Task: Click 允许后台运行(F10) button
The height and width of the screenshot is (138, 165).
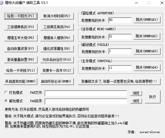Action: point(57,60)
